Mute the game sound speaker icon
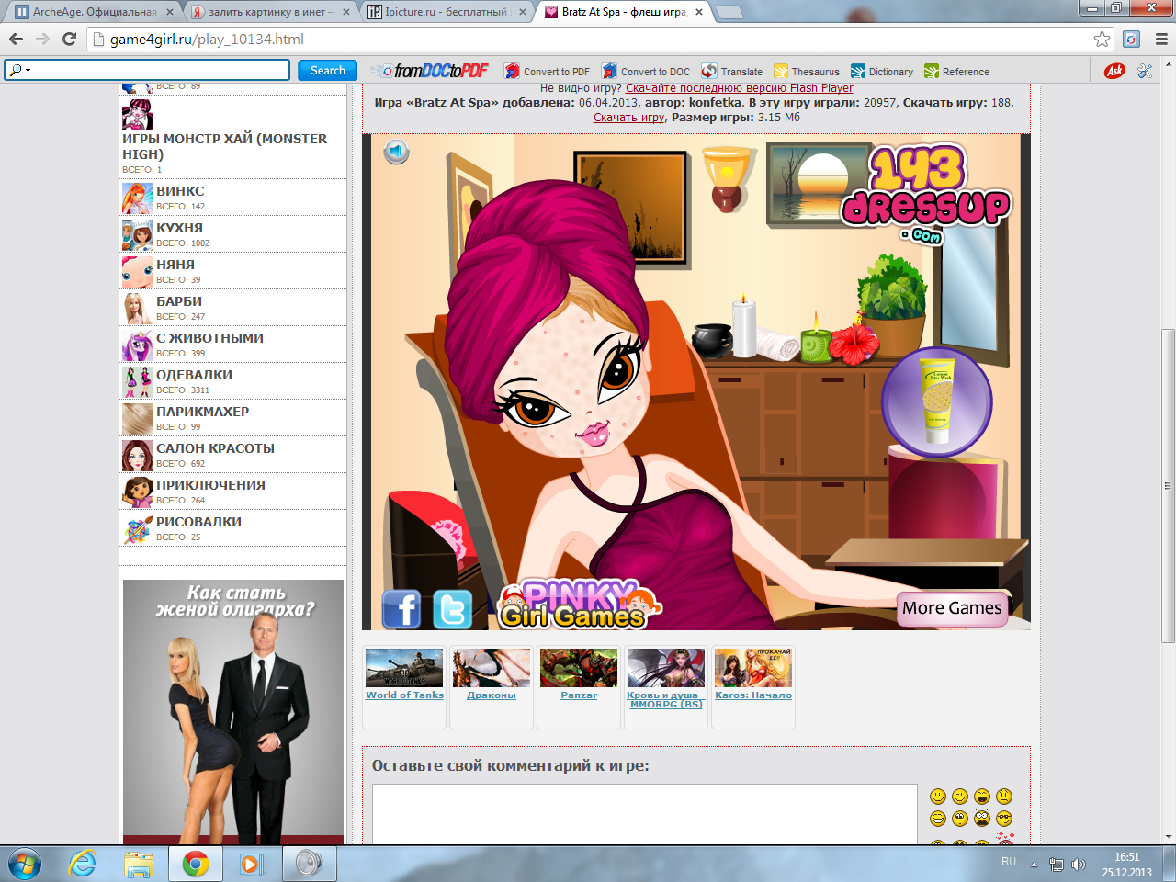 pyautogui.click(x=396, y=152)
